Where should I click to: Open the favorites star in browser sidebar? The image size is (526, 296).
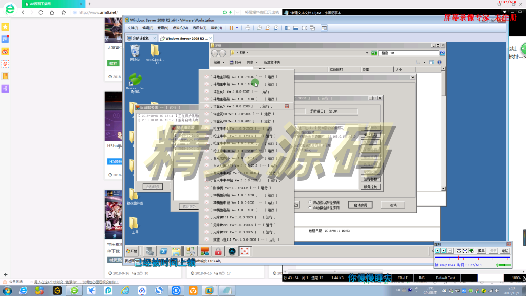5,27
